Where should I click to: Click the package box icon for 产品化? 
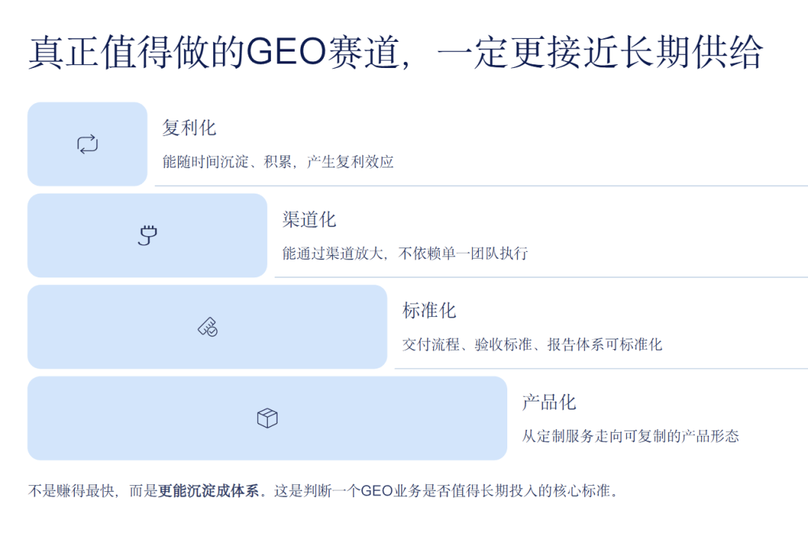pyautogui.click(x=267, y=419)
